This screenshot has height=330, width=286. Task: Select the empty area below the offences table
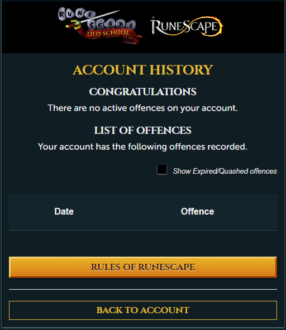click(x=143, y=244)
